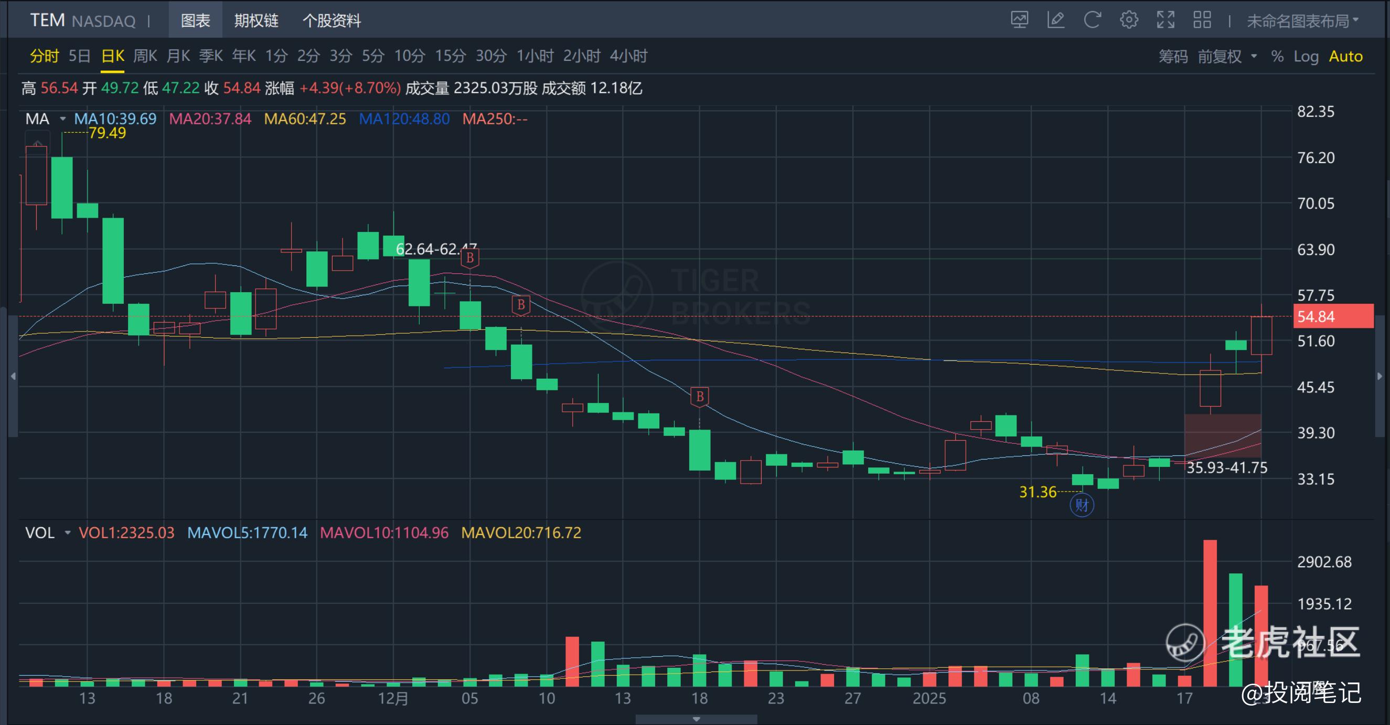This screenshot has width=1390, height=725.
Task: Open the multi-chart grid layout icon
Action: pos(1202,20)
